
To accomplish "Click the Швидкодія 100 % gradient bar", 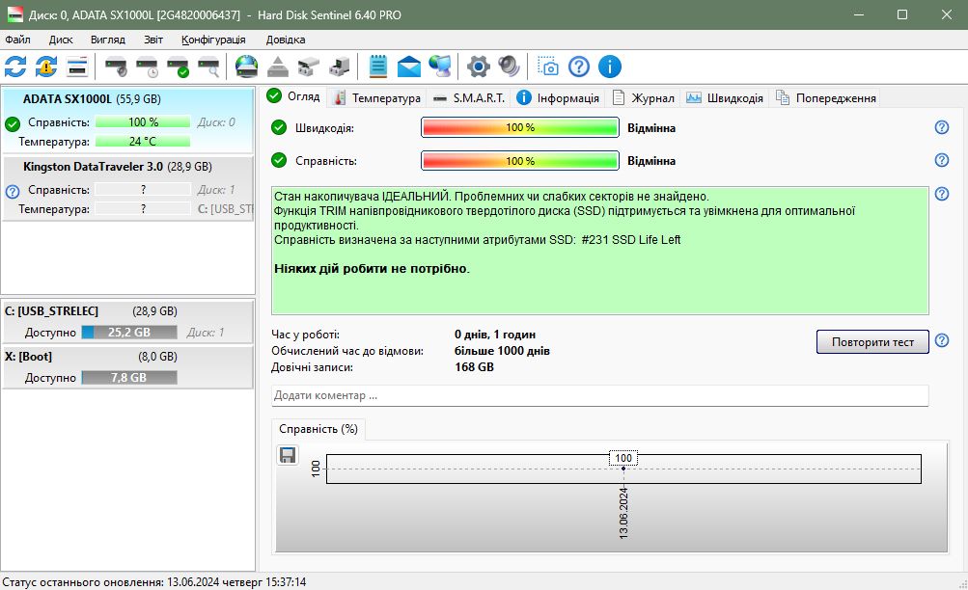I will [520, 127].
